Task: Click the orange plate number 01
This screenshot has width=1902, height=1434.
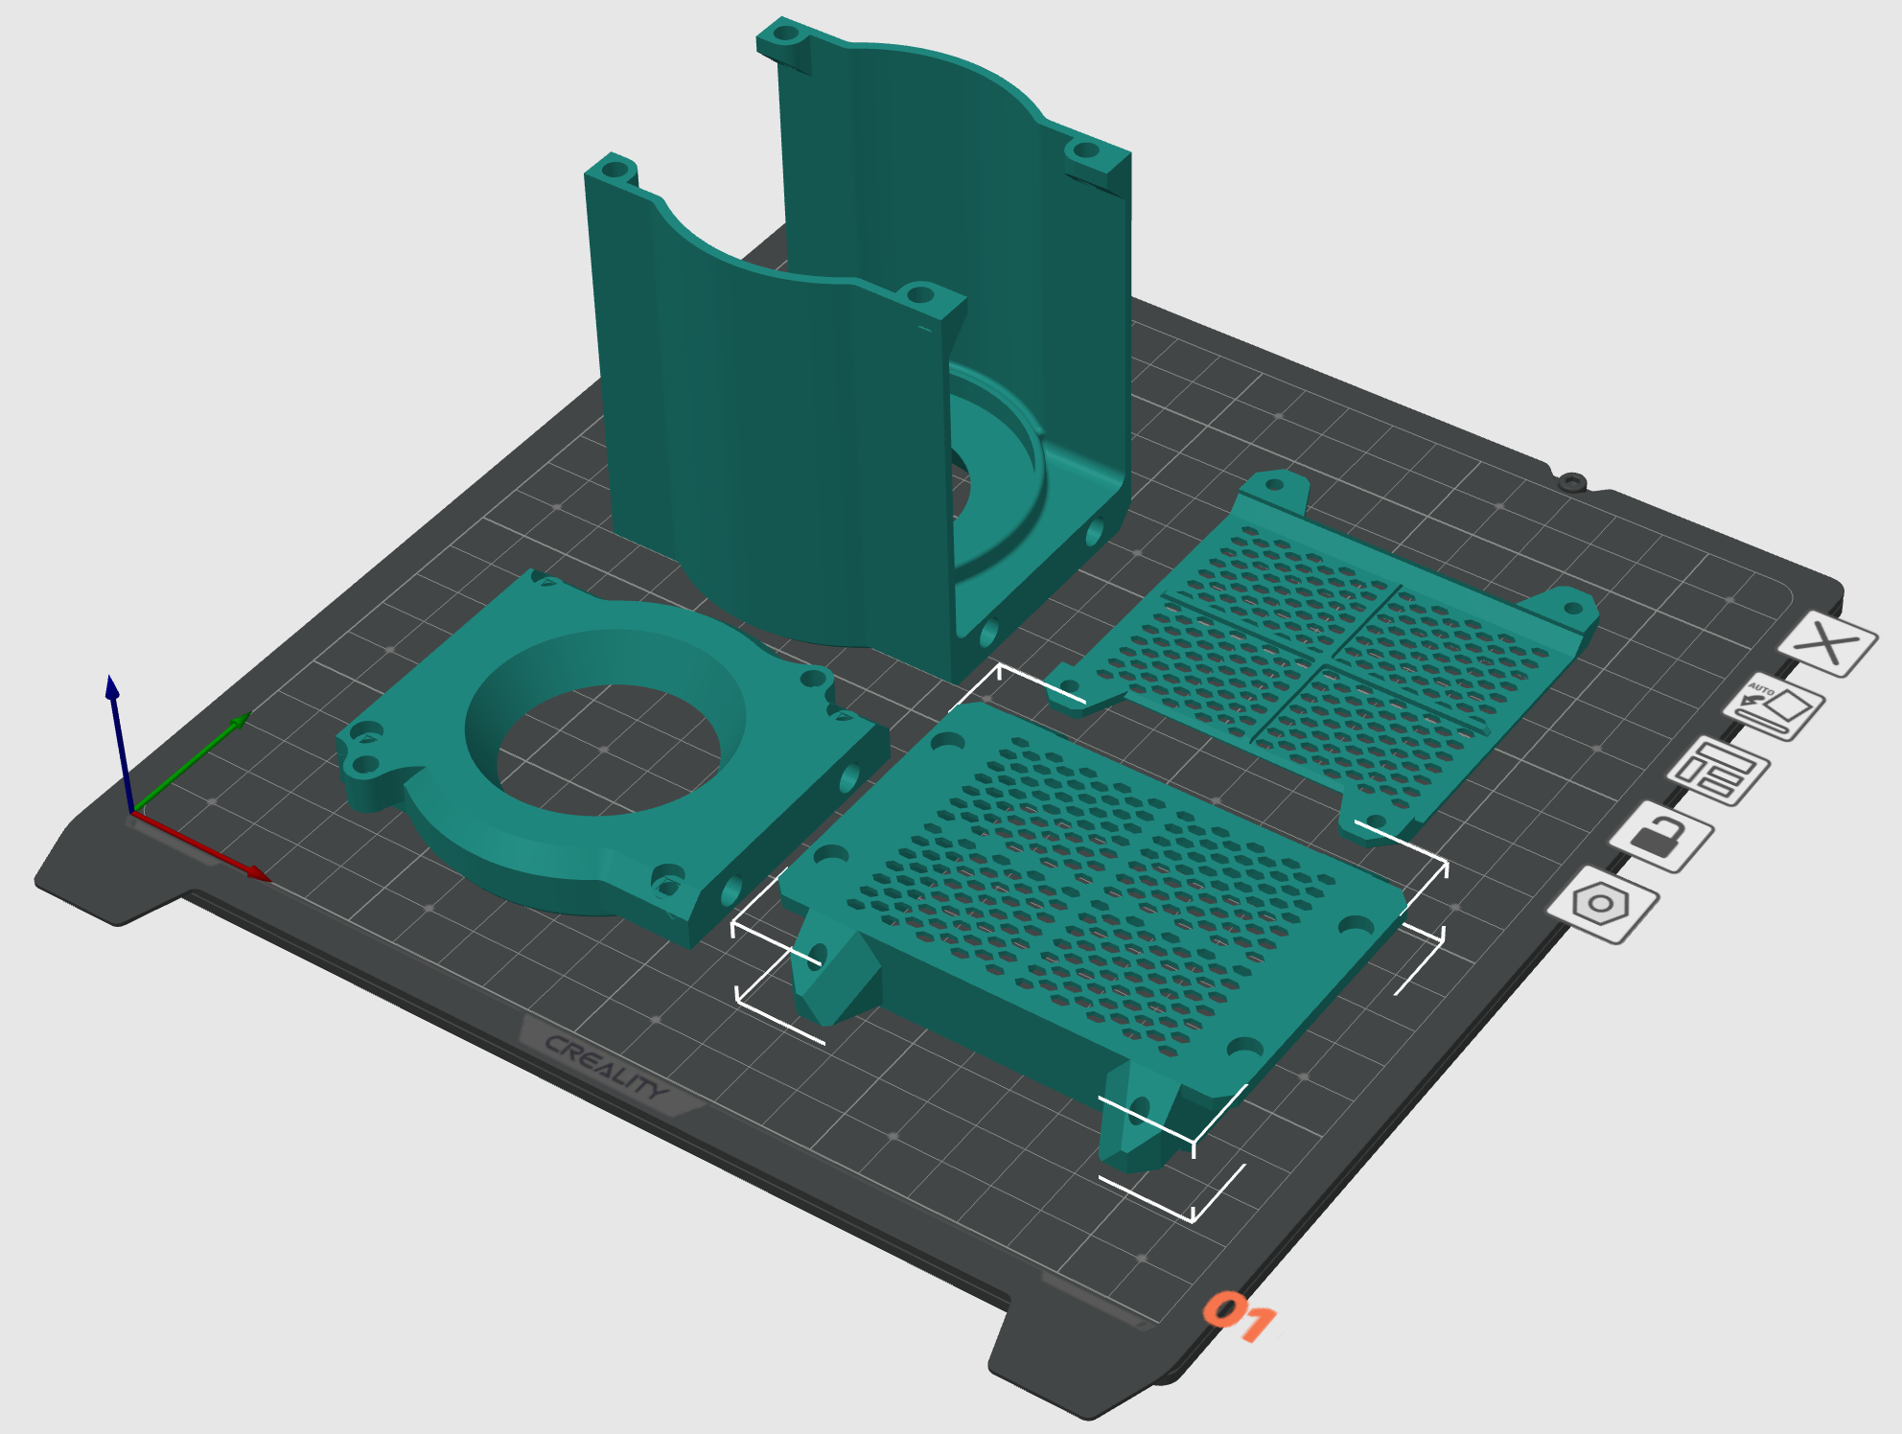Action: point(1239,1315)
